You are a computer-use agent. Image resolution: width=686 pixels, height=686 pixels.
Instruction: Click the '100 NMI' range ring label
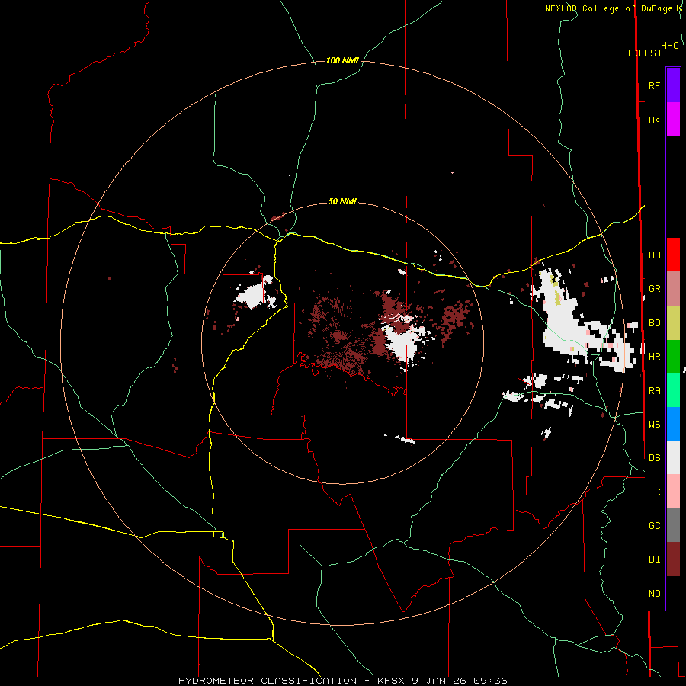[342, 60]
